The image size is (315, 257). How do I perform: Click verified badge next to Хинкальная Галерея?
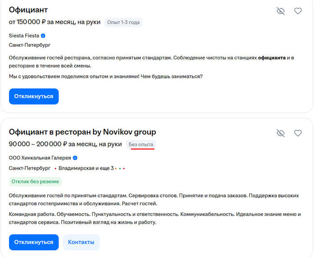pos(75,158)
